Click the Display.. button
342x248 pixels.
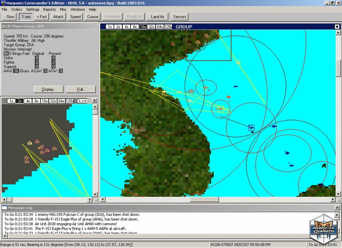click(x=48, y=90)
